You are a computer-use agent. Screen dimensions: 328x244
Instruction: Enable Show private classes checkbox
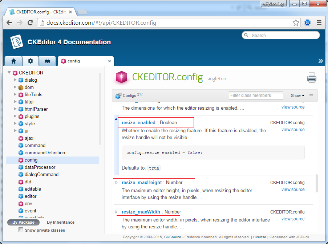21,230
